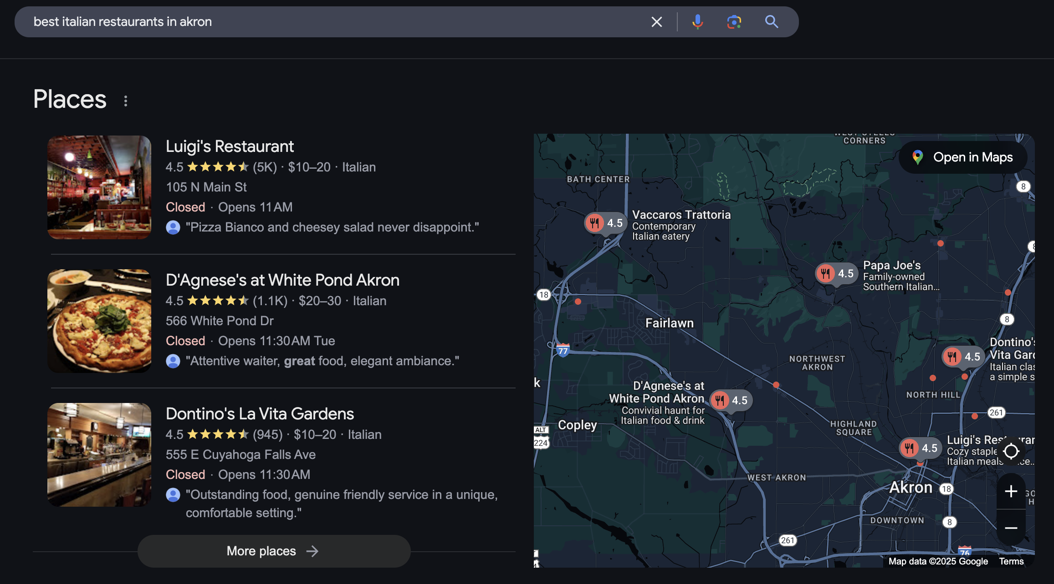This screenshot has width=1054, height=584.
Task: Click the 555 E Cuyahoga Falls Ave address
Action: click(240, 455)
